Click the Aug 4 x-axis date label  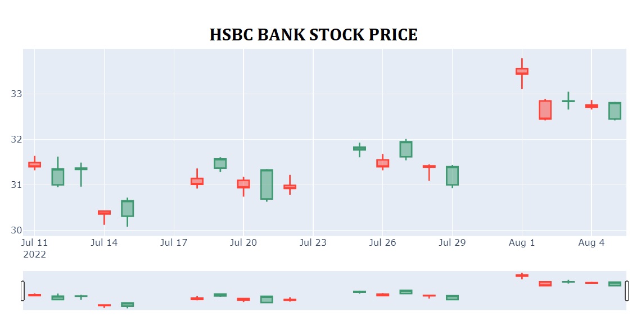click(x=592, y=243)
